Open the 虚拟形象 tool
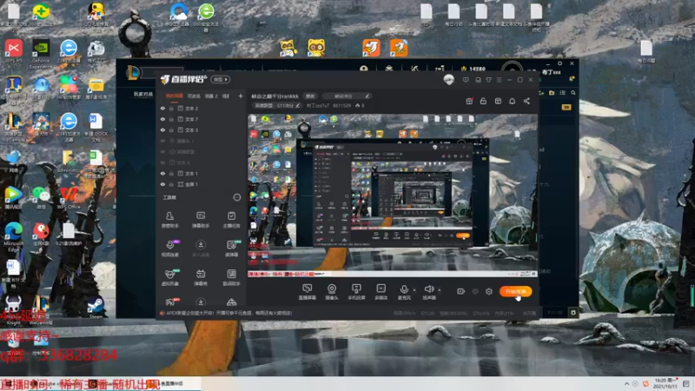695x391 pixels. point(169,277)
